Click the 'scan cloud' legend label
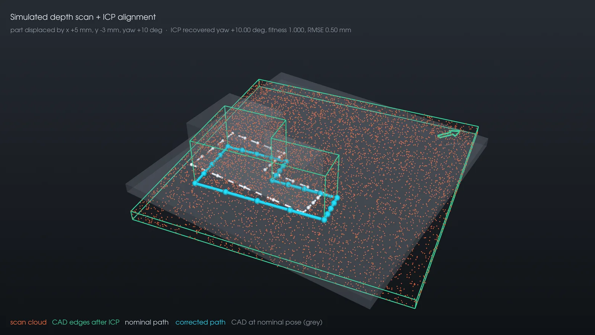 pos(28,322)
